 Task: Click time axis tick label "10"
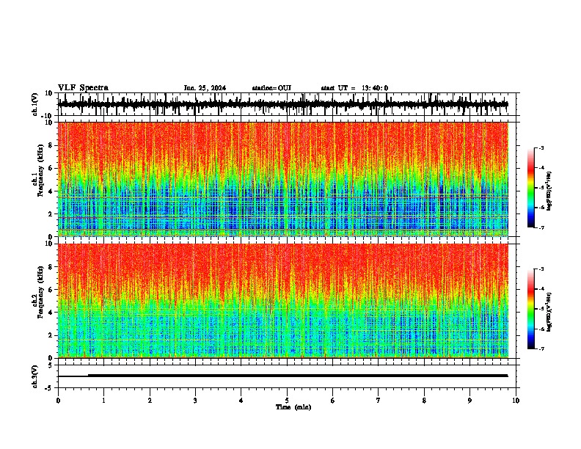pyautogui.click(x=516, y=401)
